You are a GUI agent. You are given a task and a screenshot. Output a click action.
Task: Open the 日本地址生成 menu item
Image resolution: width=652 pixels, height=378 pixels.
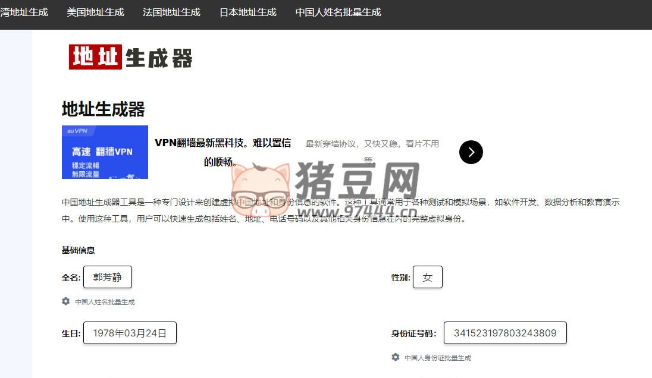pos(248,11)
